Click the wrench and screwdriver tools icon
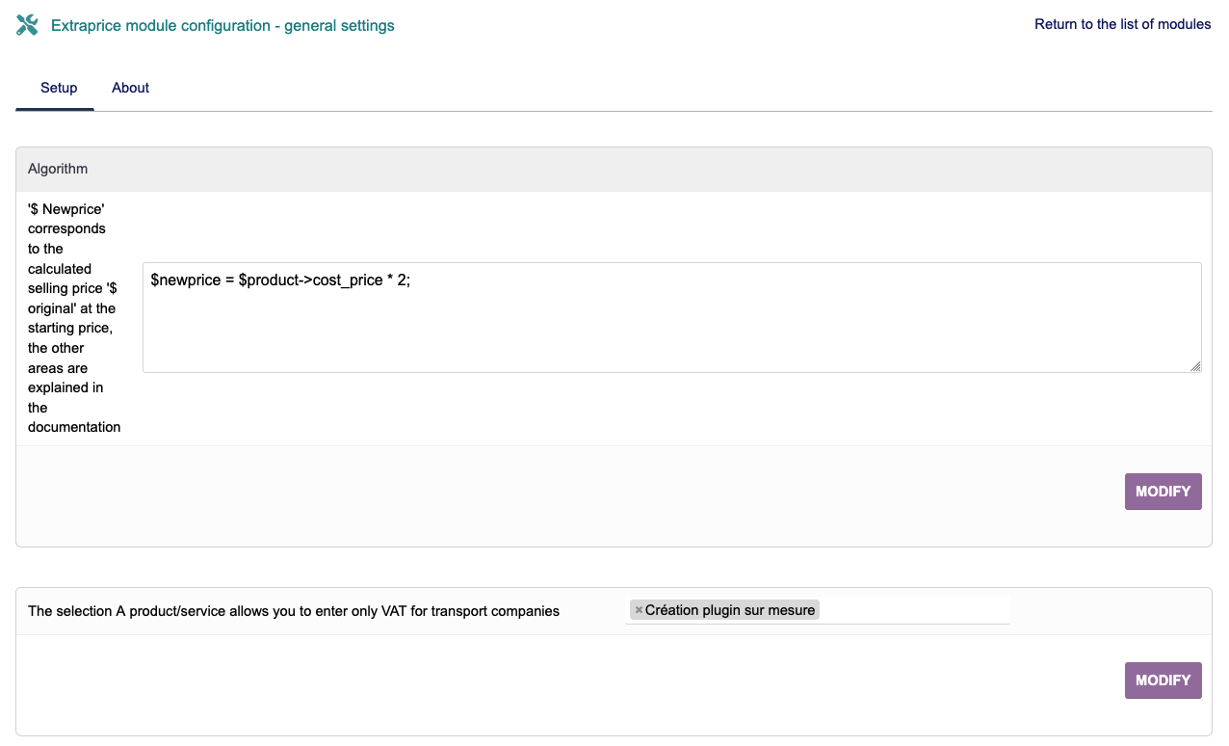This screenshot has width=1229, height=746. pos(27,25)
